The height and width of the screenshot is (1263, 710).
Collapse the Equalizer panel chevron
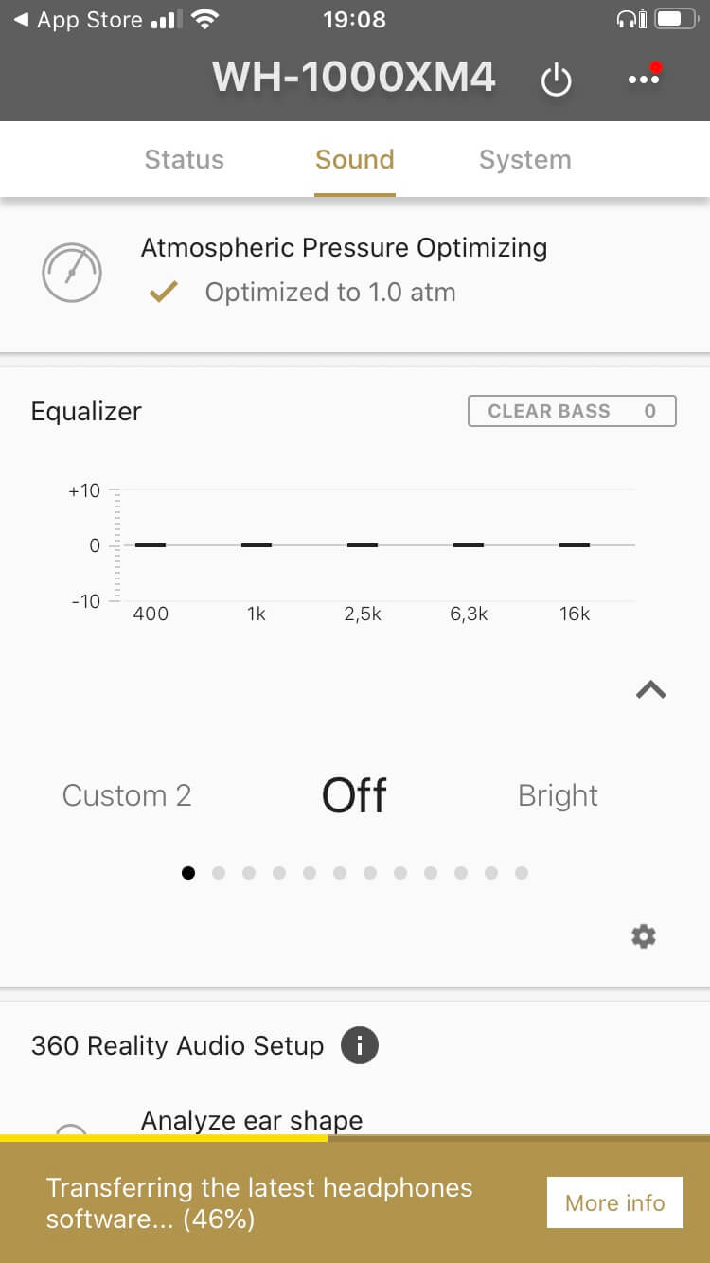coord(651,691)
